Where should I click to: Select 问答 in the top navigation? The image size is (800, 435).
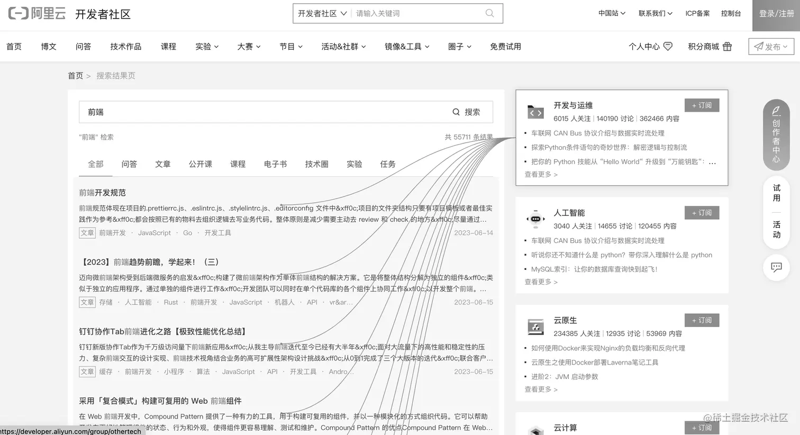pyautogui.click(x=83, y=46)
